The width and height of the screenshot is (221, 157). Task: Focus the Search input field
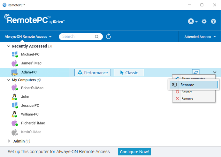pos(81,37)
